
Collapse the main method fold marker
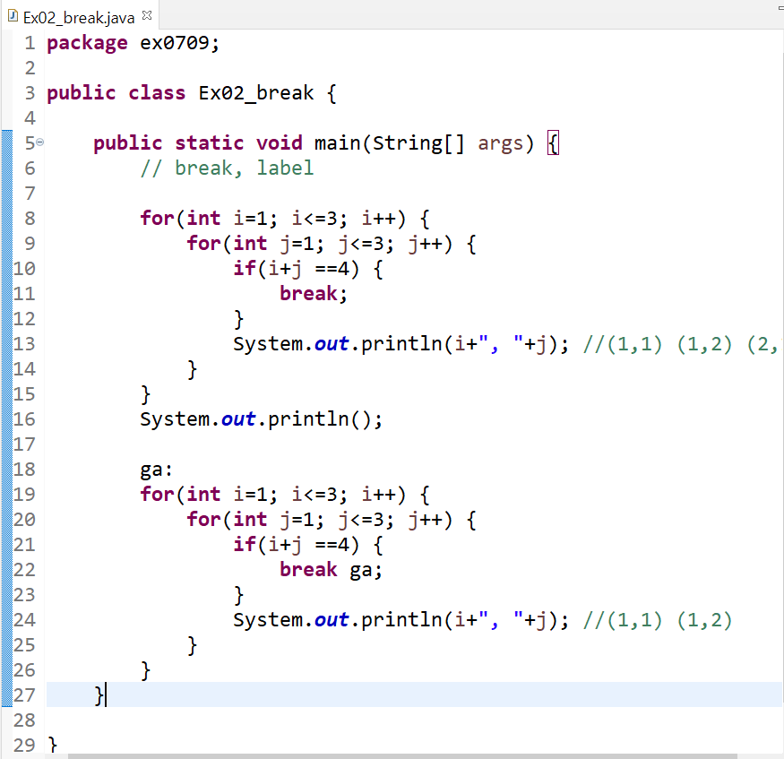coord(40,142)
